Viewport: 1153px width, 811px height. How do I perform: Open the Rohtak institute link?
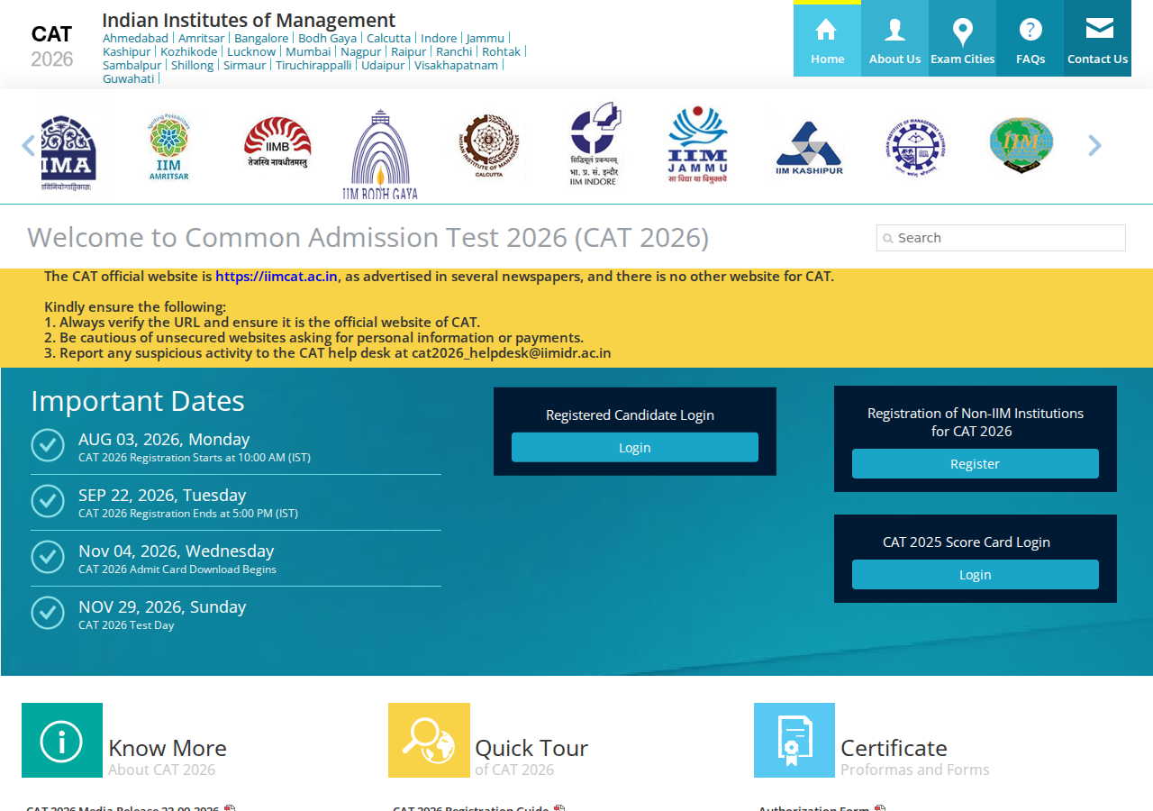tap(502, 51)
